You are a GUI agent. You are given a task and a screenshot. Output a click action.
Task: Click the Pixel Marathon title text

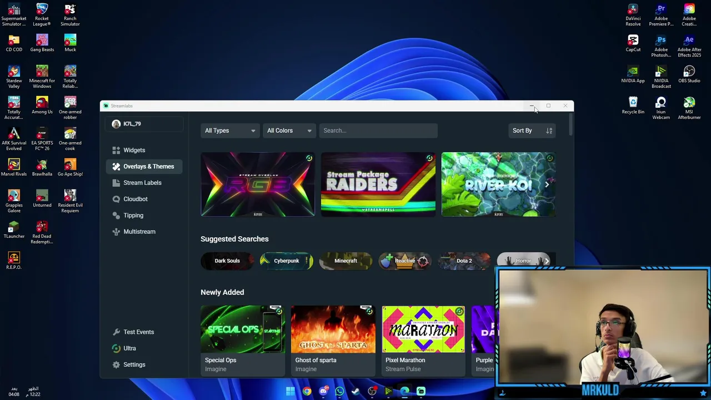tap(405, 360)
